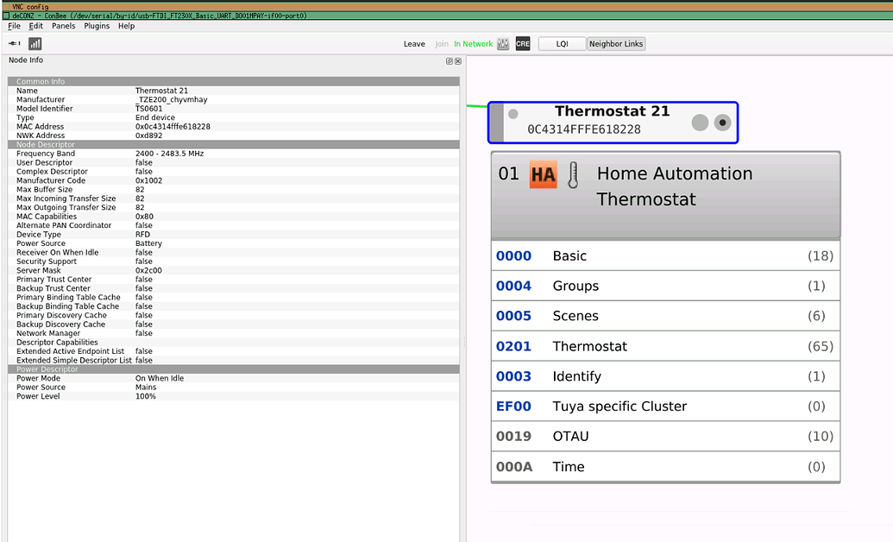Toggle the LQI display button

tap(562, 44)
